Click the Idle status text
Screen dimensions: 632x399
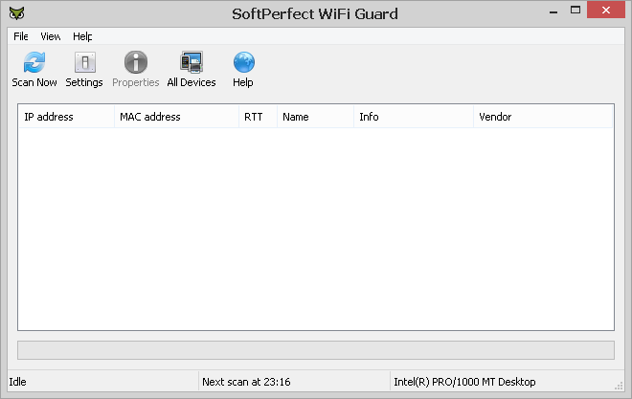[x=18, y=382]
